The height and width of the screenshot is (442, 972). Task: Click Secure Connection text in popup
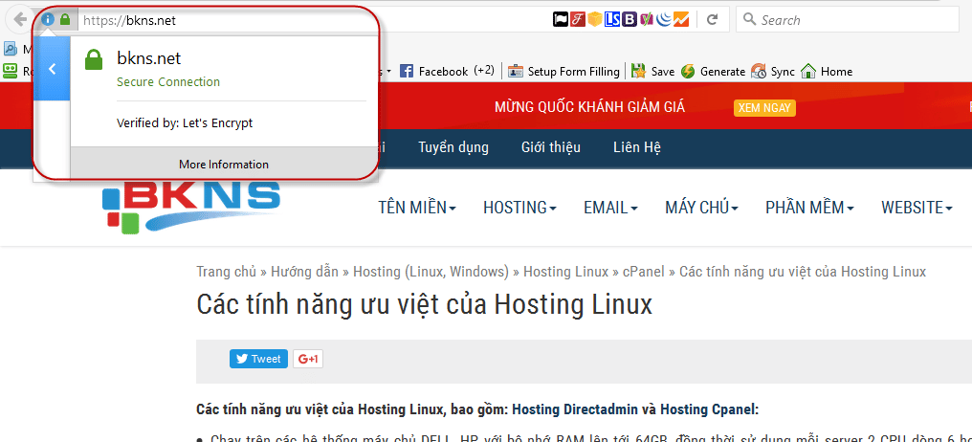[x=168, y=82]
